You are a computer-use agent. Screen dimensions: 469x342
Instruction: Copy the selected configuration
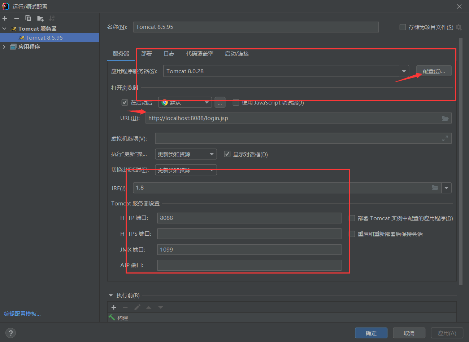pyautogui.click(x=28, y=18)
